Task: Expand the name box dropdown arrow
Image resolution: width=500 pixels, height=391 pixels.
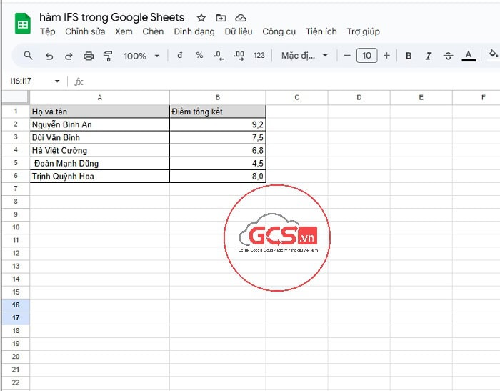Action: point(57,81)
